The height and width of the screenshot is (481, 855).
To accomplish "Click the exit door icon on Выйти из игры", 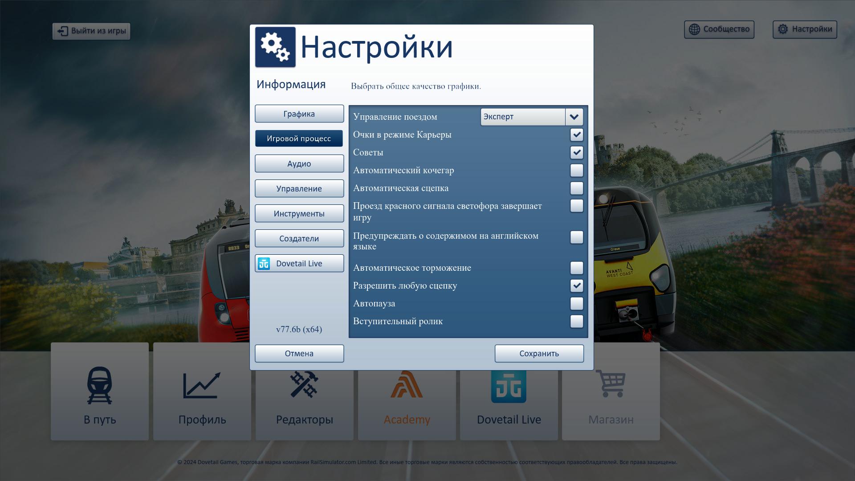I will [x=63, y=31].
